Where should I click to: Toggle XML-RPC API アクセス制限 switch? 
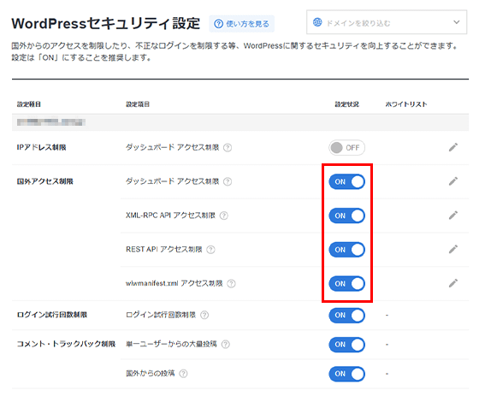pyautogui.click(x=346, y=216)
